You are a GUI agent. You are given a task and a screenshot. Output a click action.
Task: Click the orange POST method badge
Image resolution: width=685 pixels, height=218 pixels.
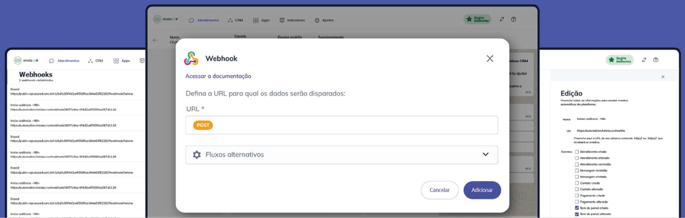tap(203, 125)
